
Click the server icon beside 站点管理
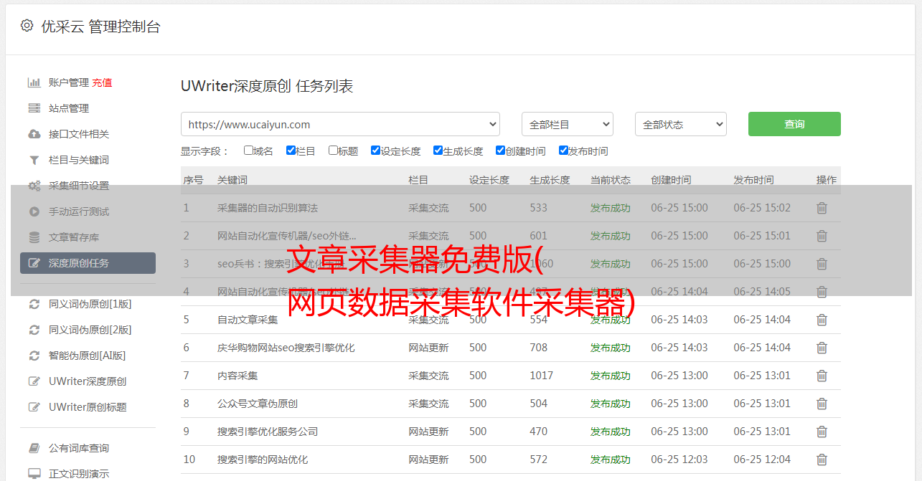coord(34,108)
